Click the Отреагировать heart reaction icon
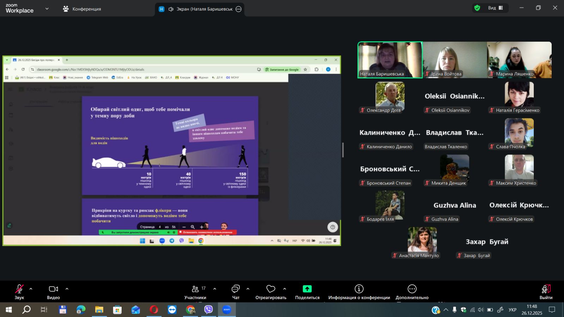This screenshot has width=564, height=317. tap(270, 289)
